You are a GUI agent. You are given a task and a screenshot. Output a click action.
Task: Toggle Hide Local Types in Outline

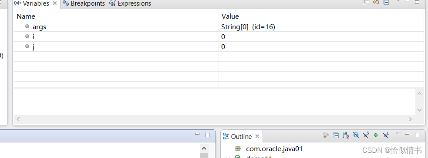[386, 135]
